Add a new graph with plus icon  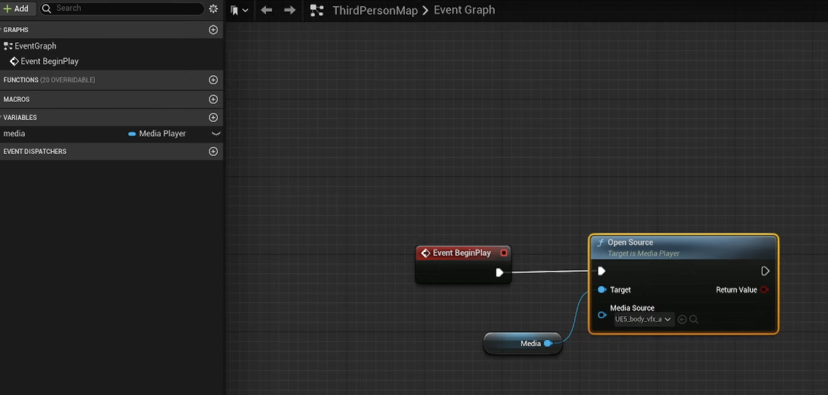pyautogui.click(x=214, y=30)
